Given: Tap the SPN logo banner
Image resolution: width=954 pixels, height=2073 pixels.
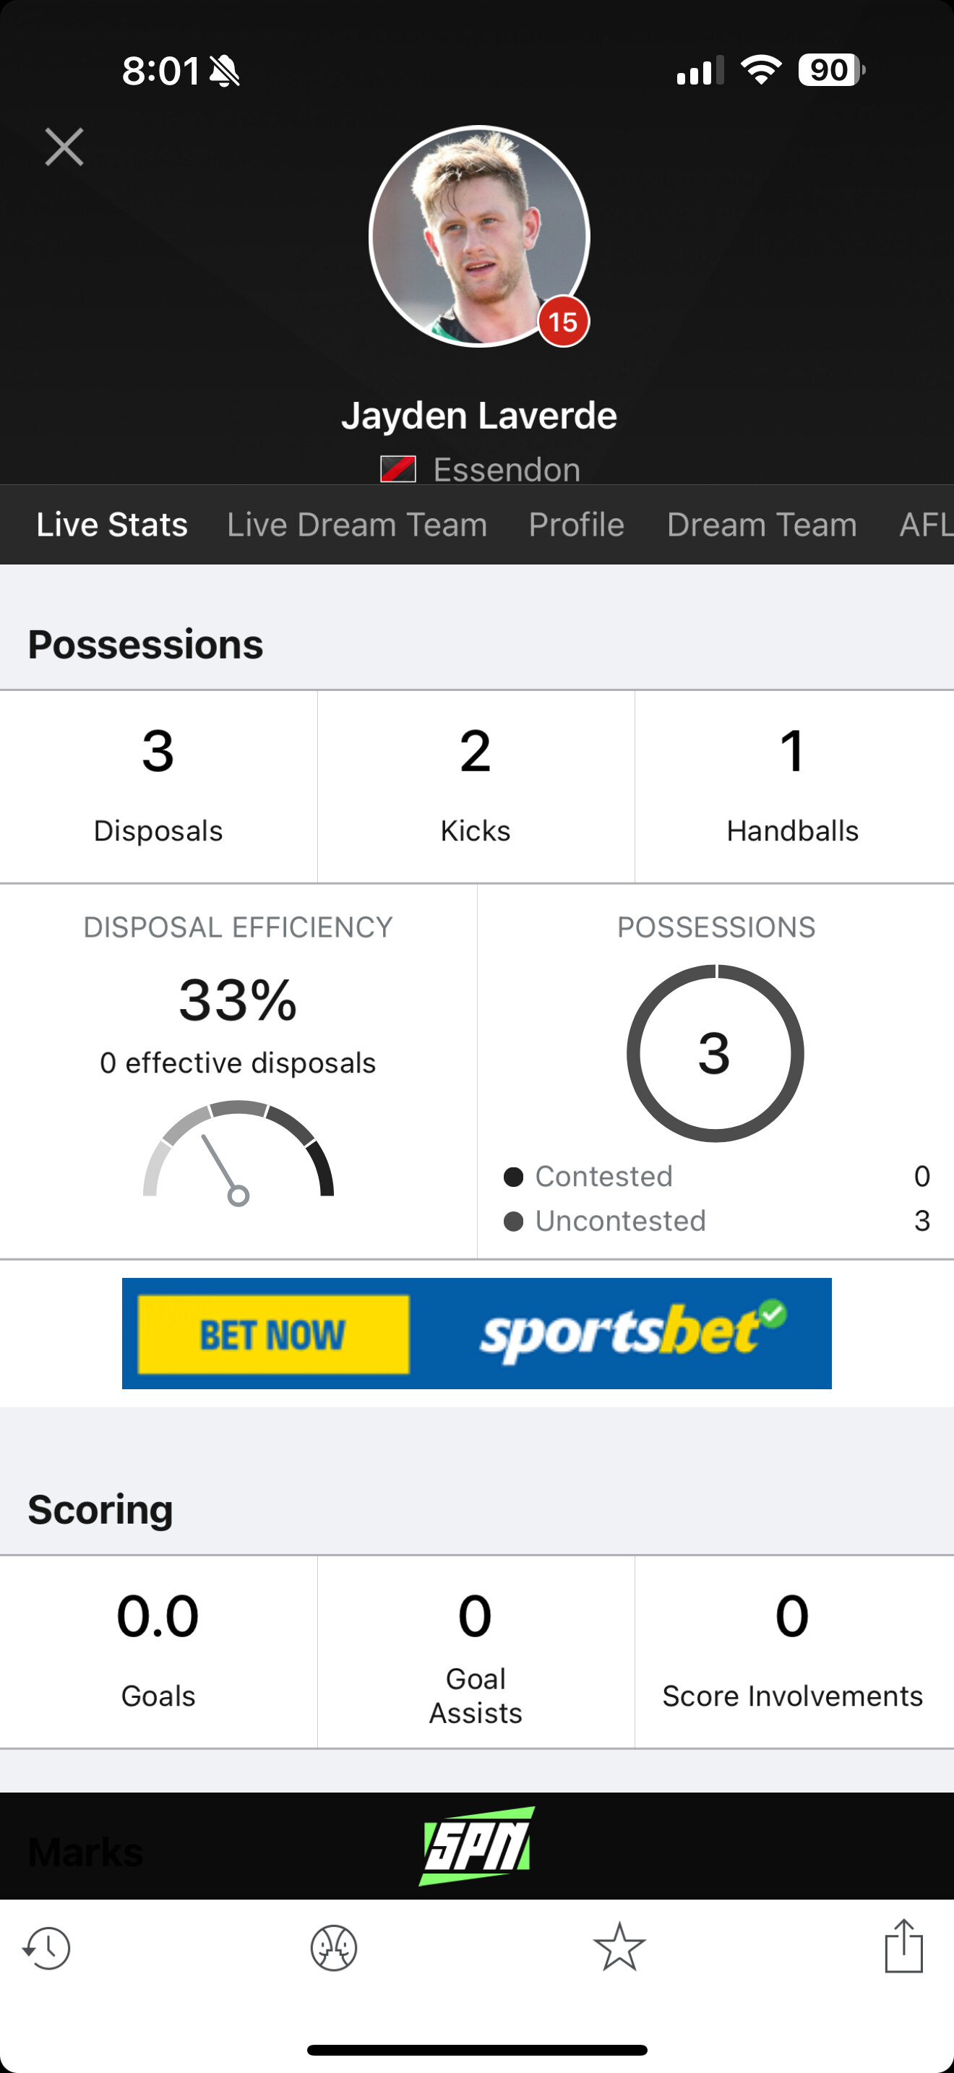Looking at the screenshot, I should [x=477, y=1846].
